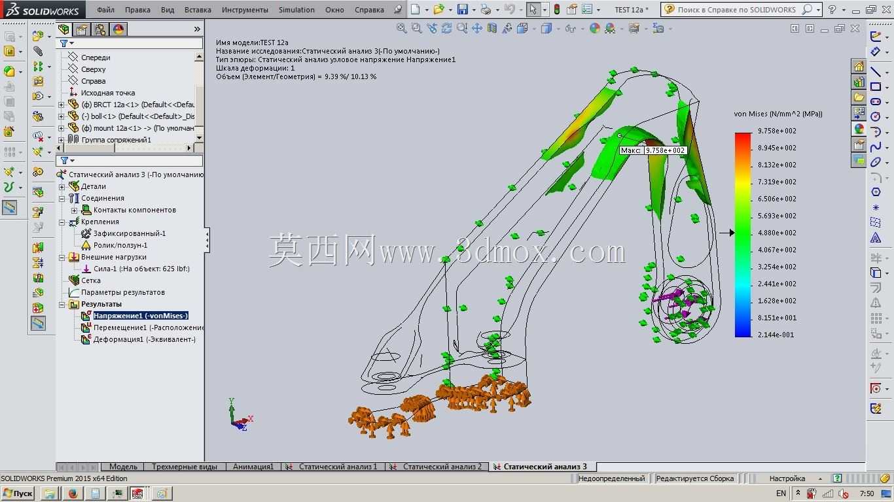Activate the Pan view icon

pyautogui.click(x=476, y=28)
